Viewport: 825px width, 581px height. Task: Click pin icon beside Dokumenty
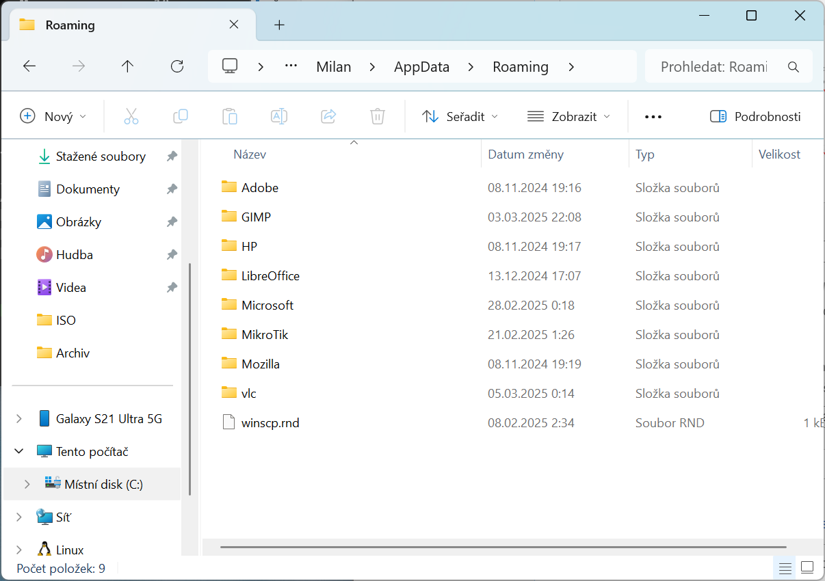[172, 189]
